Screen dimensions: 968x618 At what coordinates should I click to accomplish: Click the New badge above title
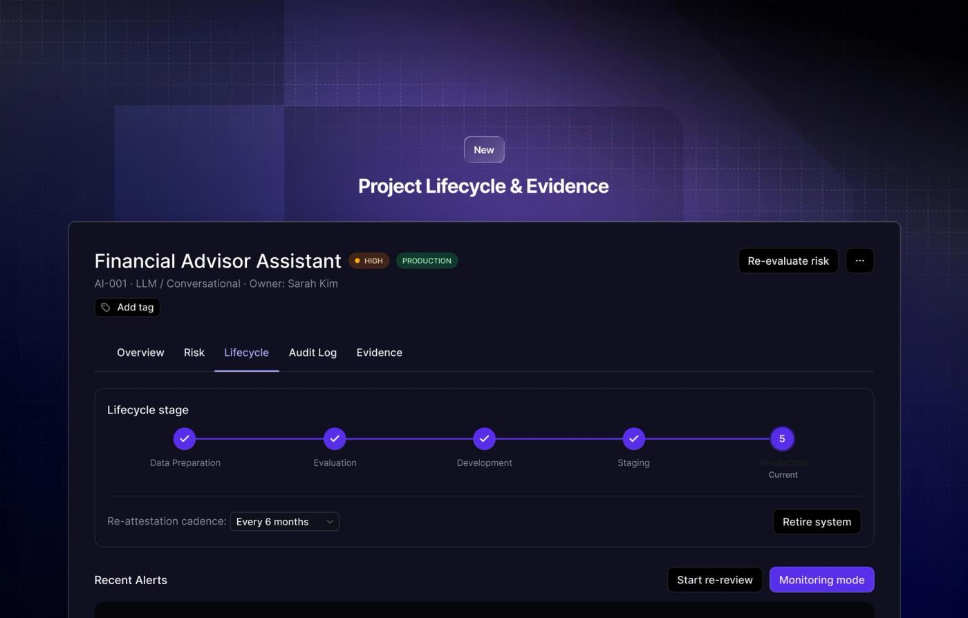[x=484, y=150]
